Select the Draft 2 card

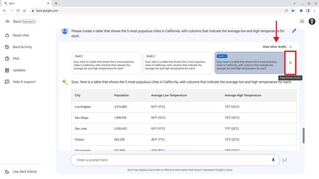point(178,63)
